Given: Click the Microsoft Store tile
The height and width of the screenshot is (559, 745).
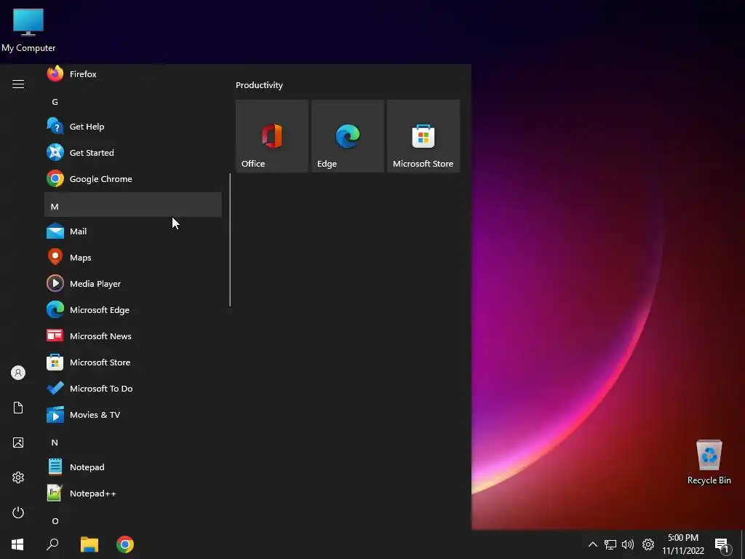Looking at the screenshot, I should (x=423, y=136).
